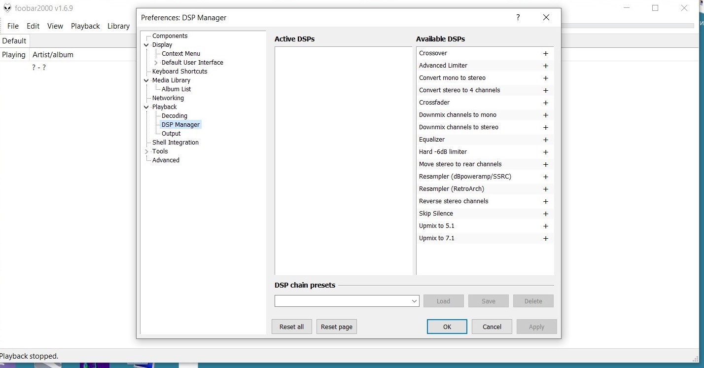
Task: Add Convert stereo to 4 channels plus icon
Action: 546,90
